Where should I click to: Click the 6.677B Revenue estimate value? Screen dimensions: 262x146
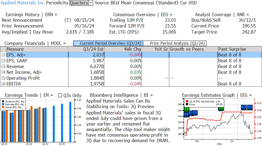click(97, 67)
